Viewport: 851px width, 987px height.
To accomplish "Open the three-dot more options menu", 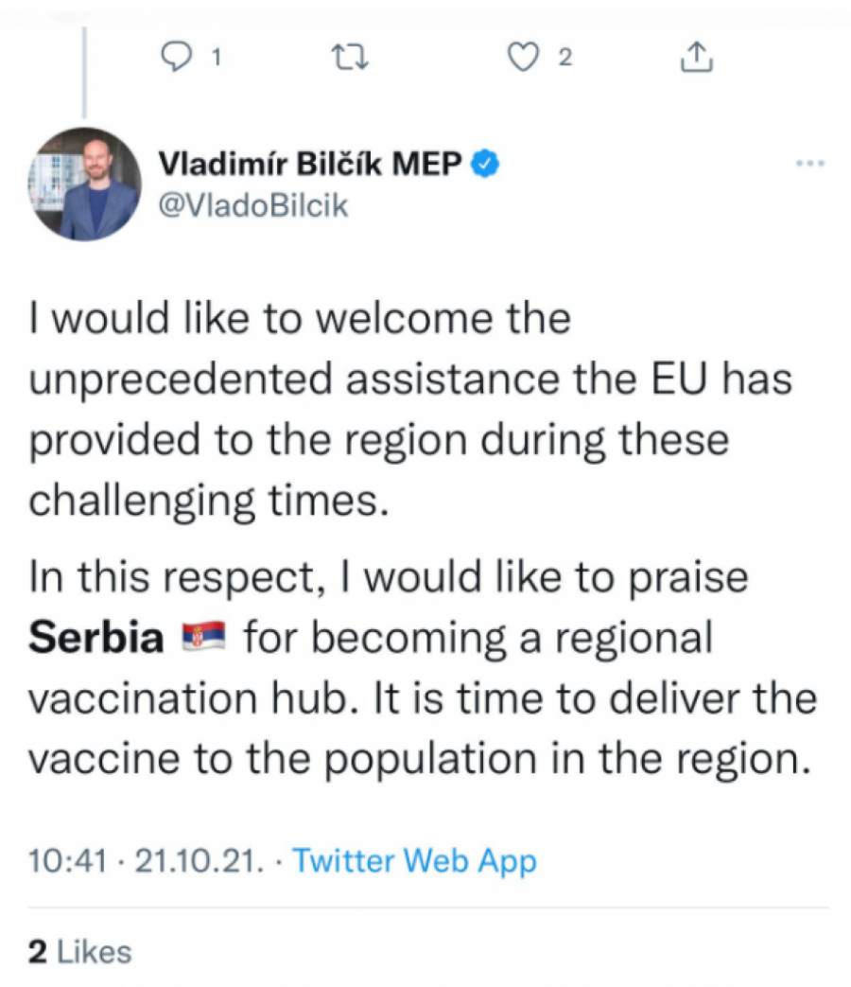I will coord(810,165).
